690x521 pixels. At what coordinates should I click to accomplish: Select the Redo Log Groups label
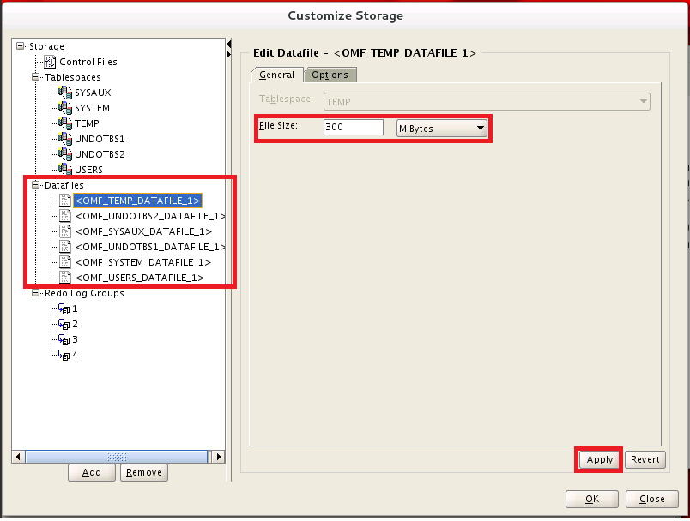(x=84, y=293)
